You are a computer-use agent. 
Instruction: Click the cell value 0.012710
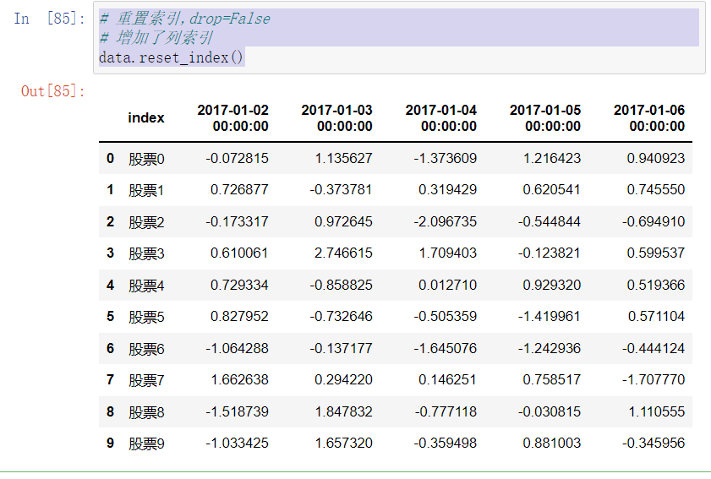(x=447, y=285)
